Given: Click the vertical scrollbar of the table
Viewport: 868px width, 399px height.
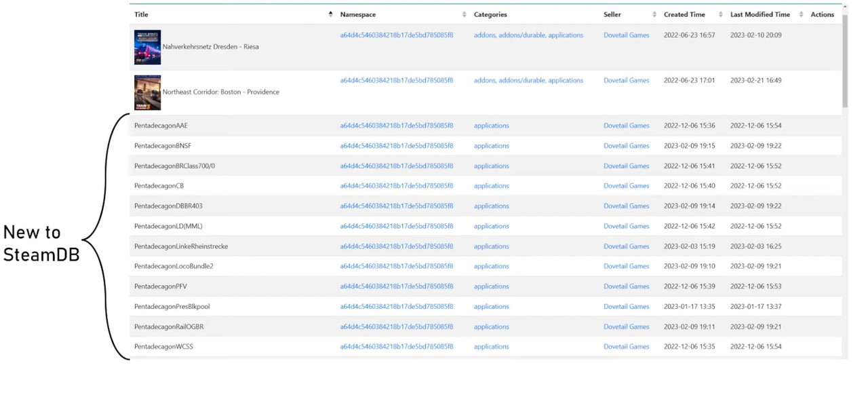Looking at the screenshot, I should pos(845,61).
